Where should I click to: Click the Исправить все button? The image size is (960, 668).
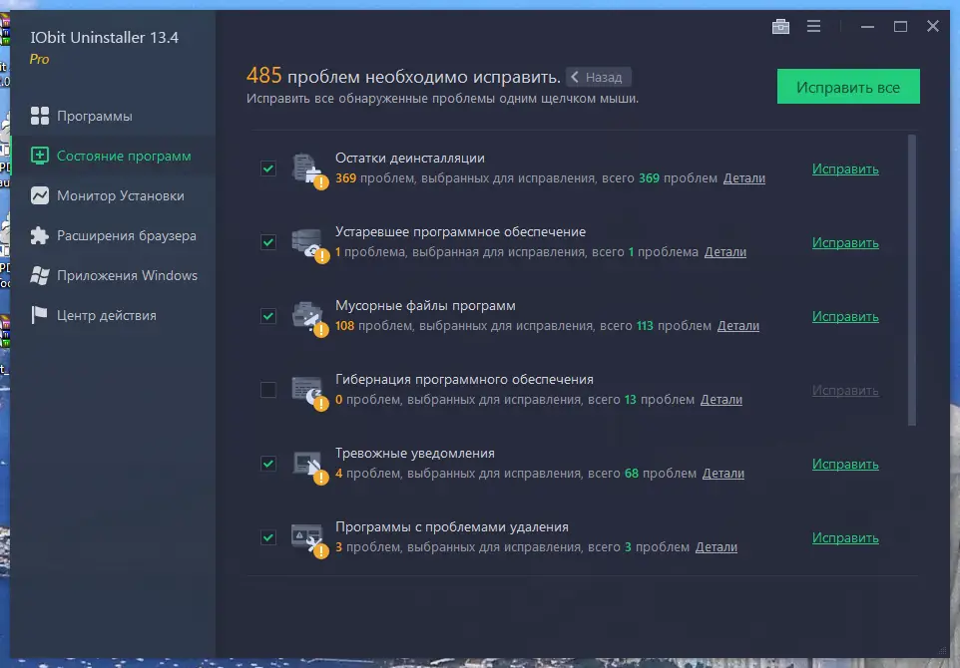coord(848,87)
